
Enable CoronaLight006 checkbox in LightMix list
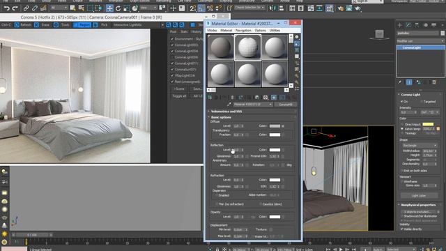click(x=172, y=57)
